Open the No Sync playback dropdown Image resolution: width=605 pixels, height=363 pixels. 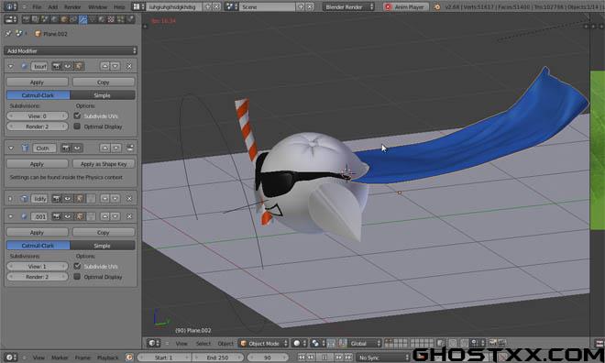pos(382,357)
